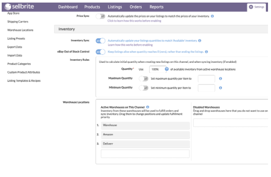Click 'Keep listings alive when quantity reaches 0' text
Screen dimensions: 271x177
tap(155, 52)
